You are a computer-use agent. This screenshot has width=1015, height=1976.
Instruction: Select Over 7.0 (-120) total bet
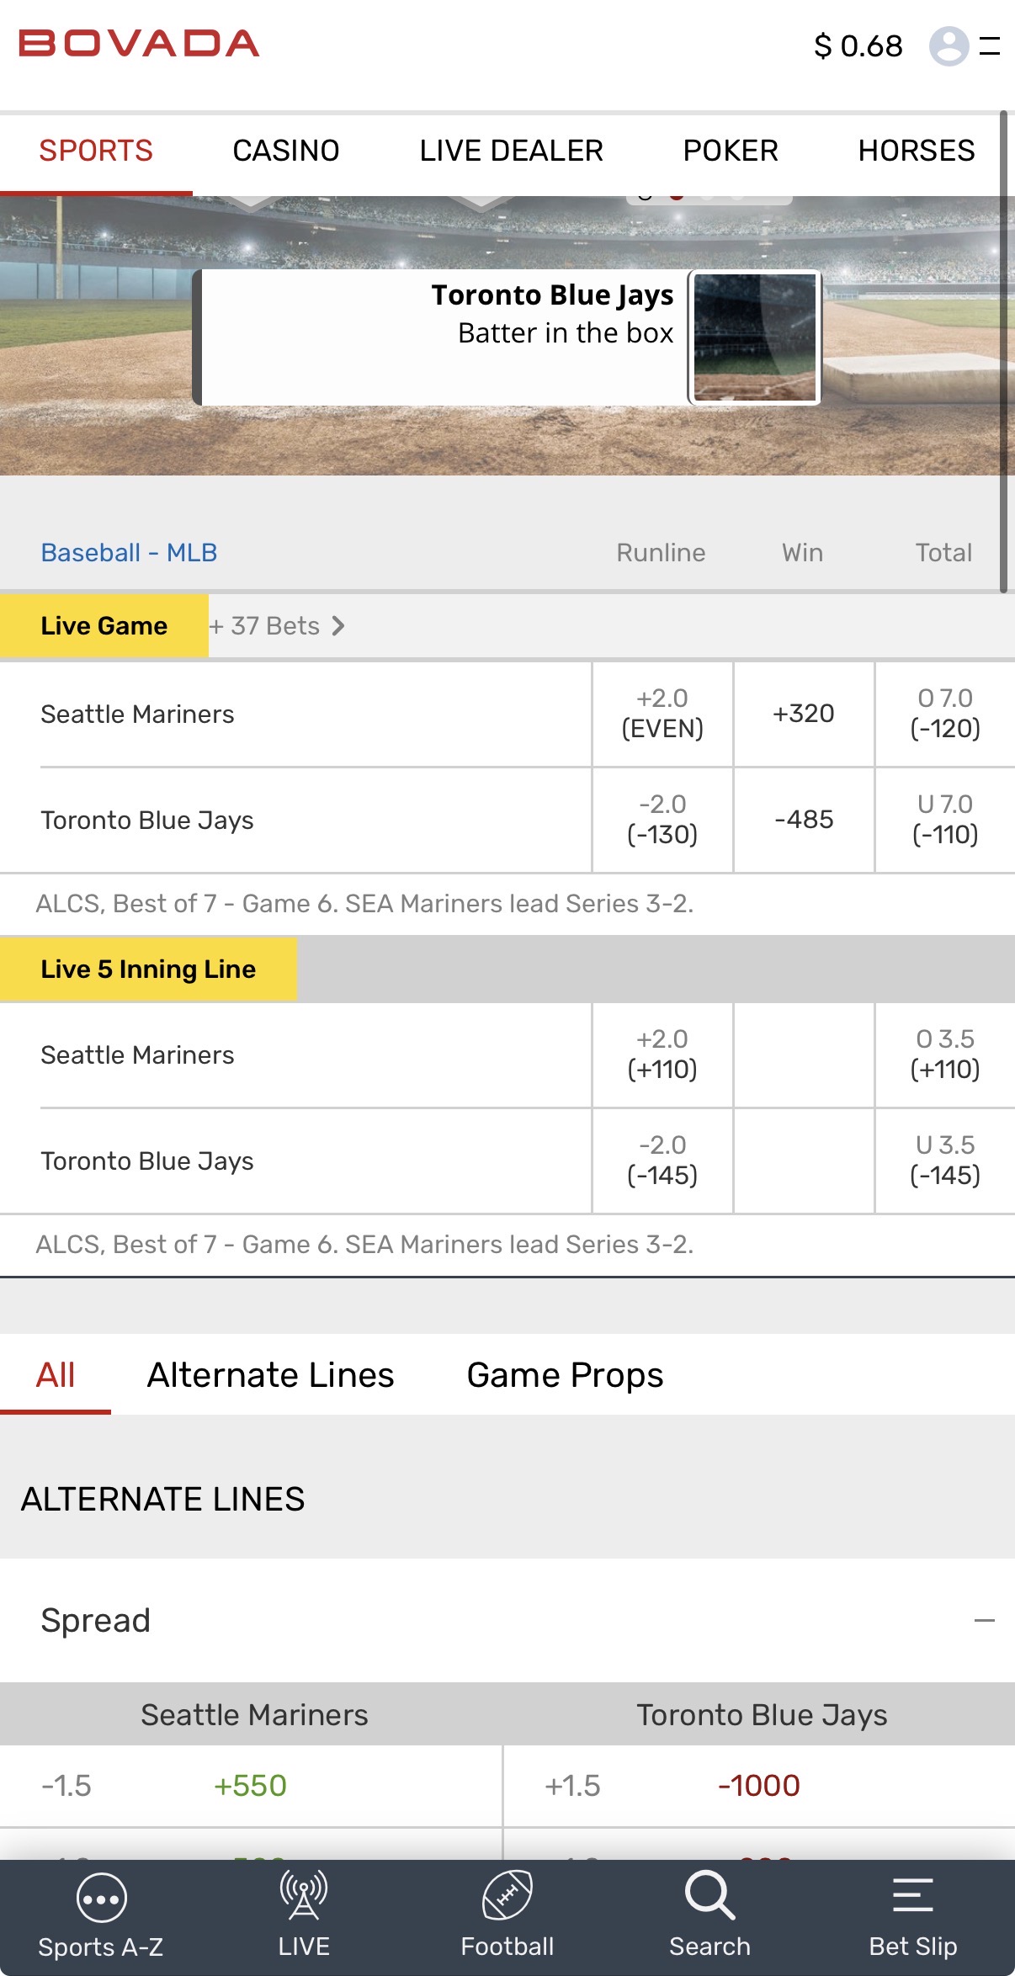click(x=945, y=714)
